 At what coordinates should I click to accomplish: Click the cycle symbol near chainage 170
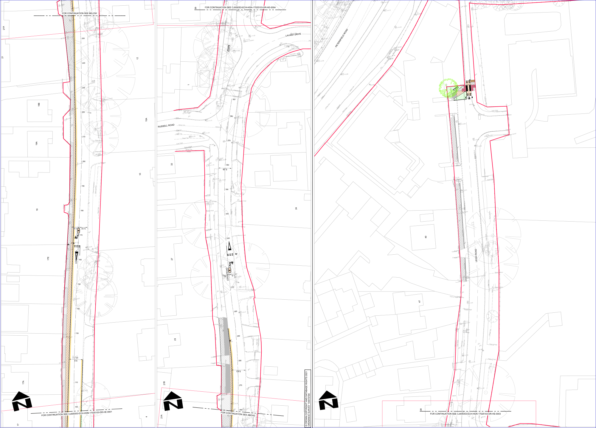(x=76, y=237)
